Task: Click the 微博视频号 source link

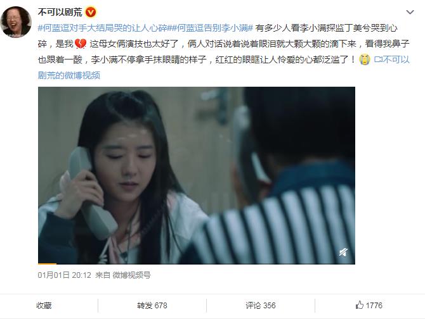Action: pyautogui.click(x=131, y=275)
